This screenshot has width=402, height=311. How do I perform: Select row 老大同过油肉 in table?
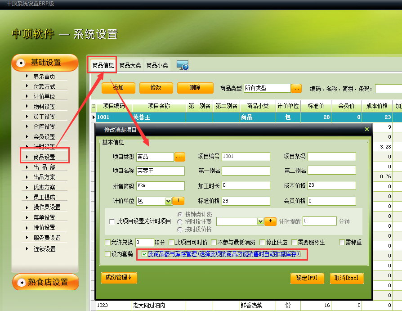(x=246, y=305)
